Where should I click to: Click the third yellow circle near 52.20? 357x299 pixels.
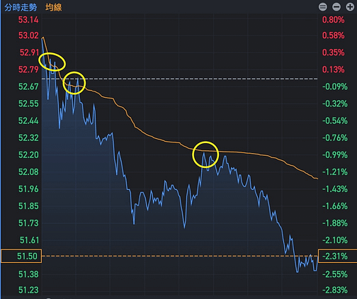(x=205, y=154)
